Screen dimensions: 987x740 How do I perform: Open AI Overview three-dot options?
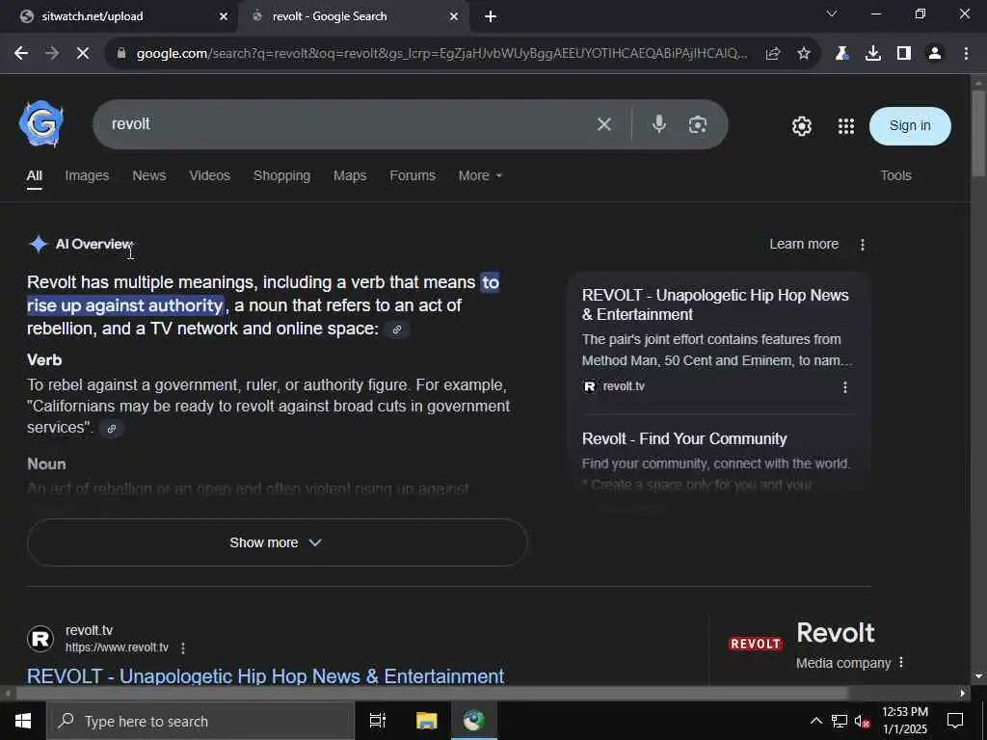(863, 244)
